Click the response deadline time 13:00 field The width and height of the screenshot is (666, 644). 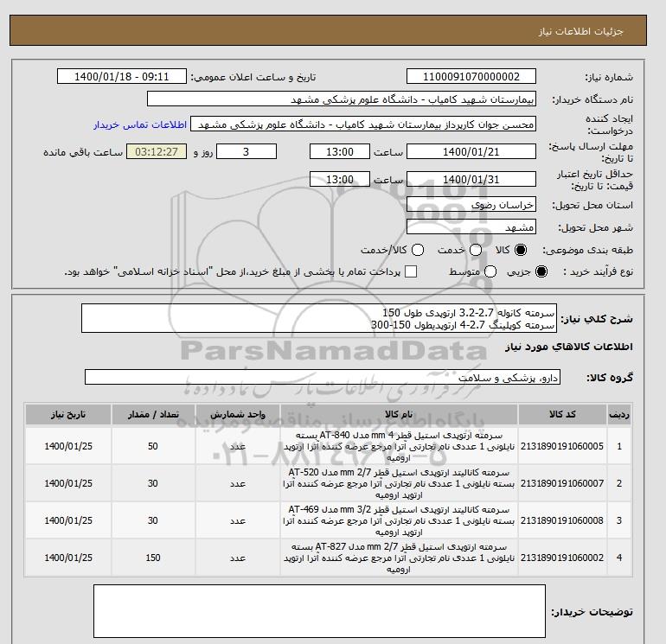click(x=340, y=151)
